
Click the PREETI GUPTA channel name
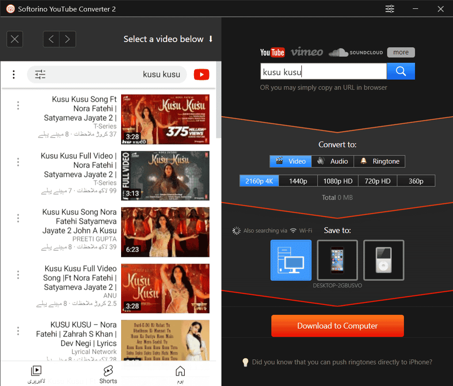click(95, 239)
